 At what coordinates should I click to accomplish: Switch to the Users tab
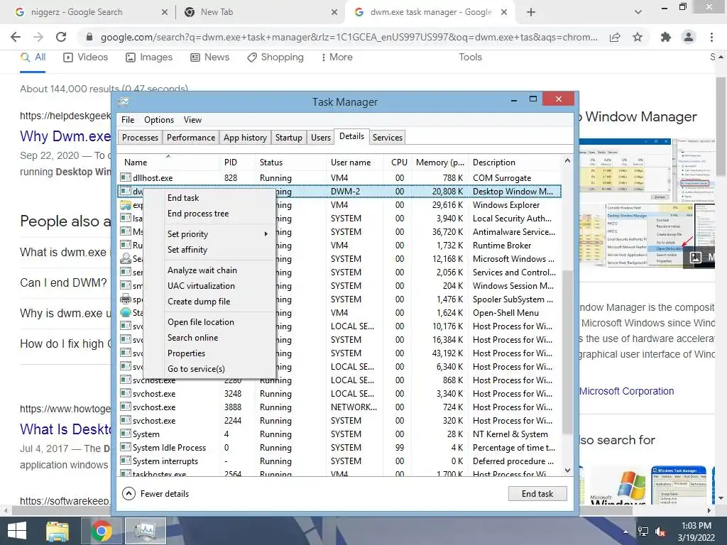click(321, 137)
